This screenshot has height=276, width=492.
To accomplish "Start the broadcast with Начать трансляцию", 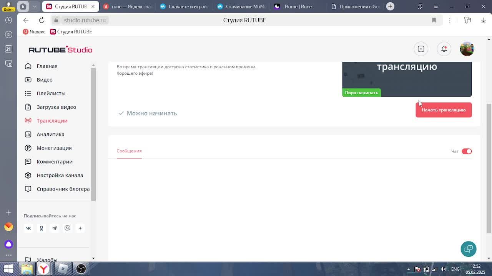I will [444, 110].
